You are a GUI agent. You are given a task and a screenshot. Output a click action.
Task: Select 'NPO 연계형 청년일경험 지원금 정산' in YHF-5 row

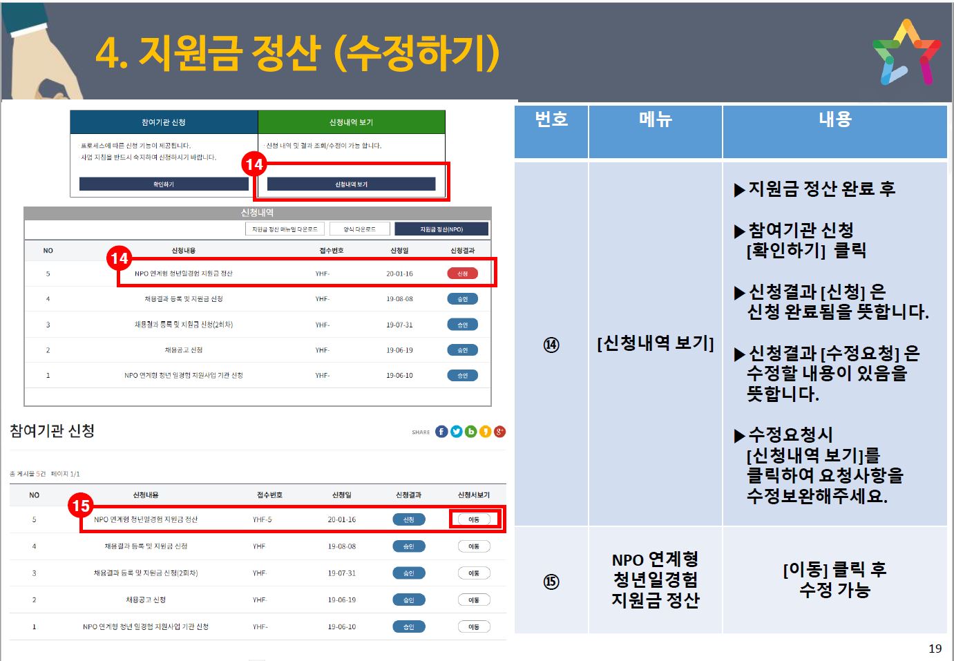pyautogui.click(x=146, y=519)
